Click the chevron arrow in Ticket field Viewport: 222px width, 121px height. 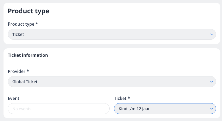coord(211,109)
